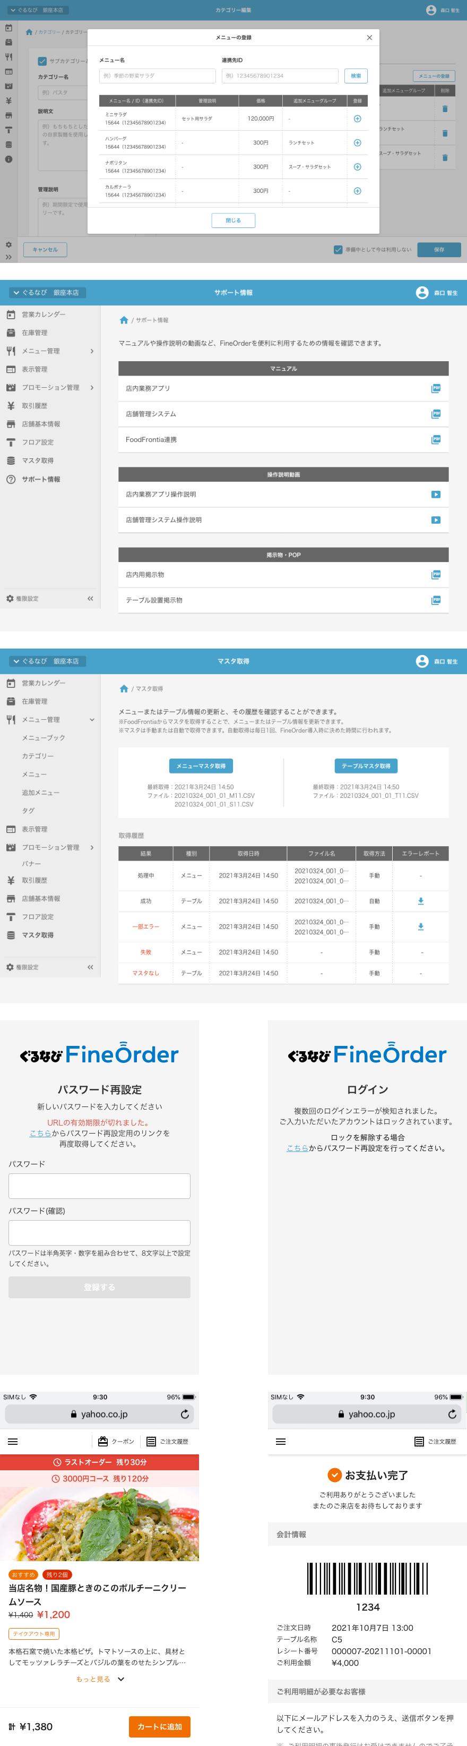Click the add icon for ミニサラダ row
The height and width of the screenshot is (1746, 467).
[357, 118]
